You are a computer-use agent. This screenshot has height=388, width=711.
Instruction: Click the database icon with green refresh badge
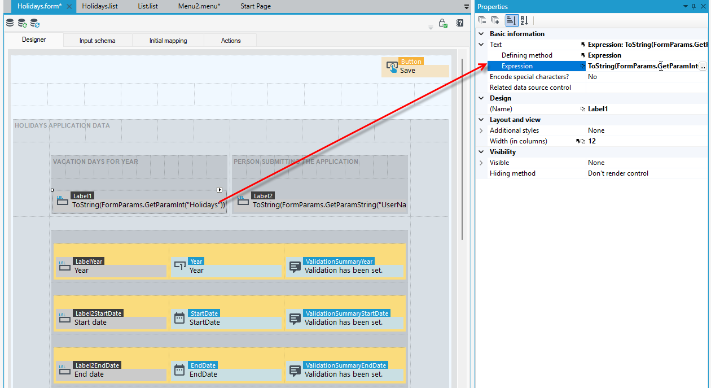tap(23, 23)
